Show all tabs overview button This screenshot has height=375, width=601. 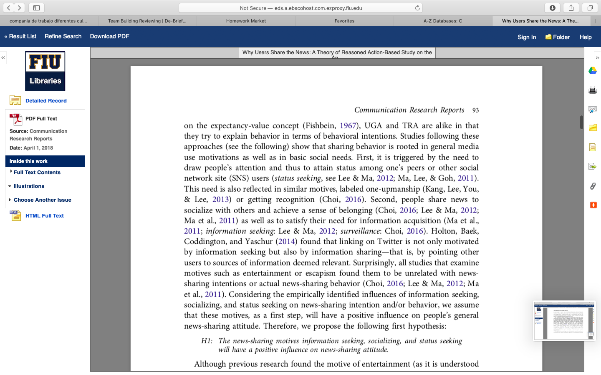pyautogui.click(x=590, y=8)
